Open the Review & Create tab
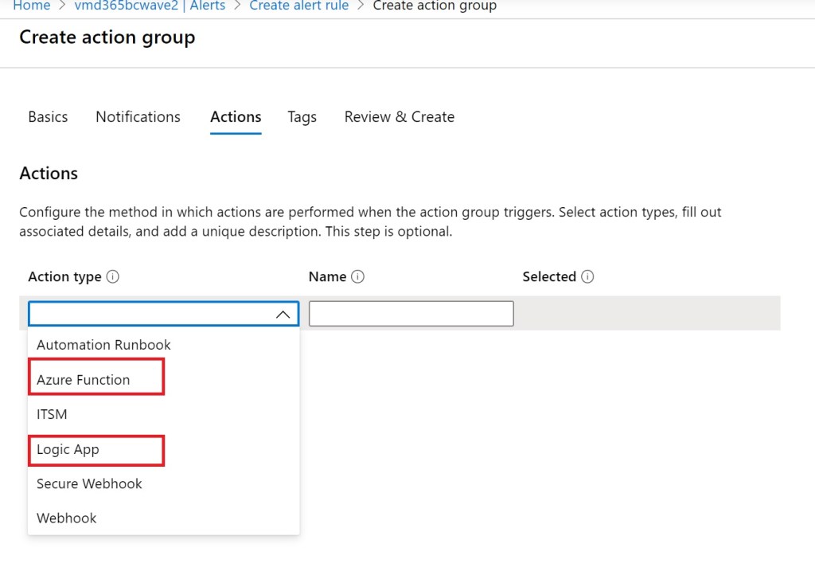The width and height of the screenshot is (815, 579). 400,117
